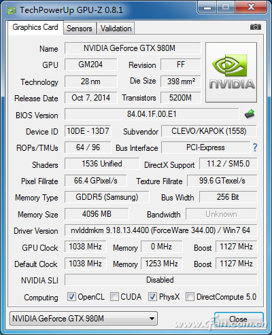Click the Texture Fillrate label
272x335 pixels.
(159, 181)
